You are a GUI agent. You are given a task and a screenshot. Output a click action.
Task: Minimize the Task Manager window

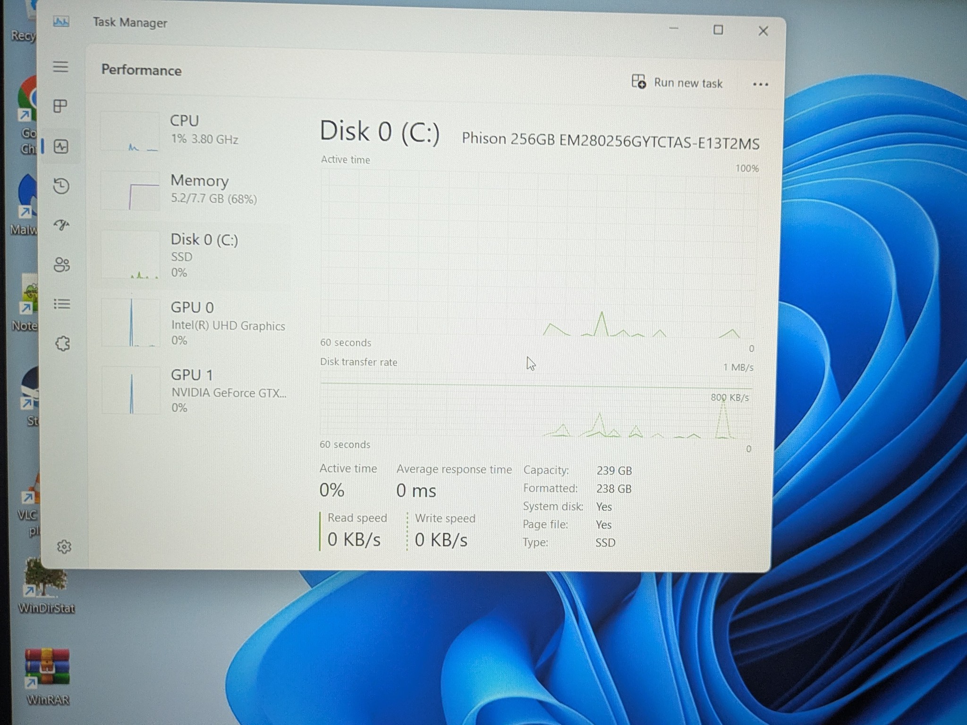coord(674,29)
